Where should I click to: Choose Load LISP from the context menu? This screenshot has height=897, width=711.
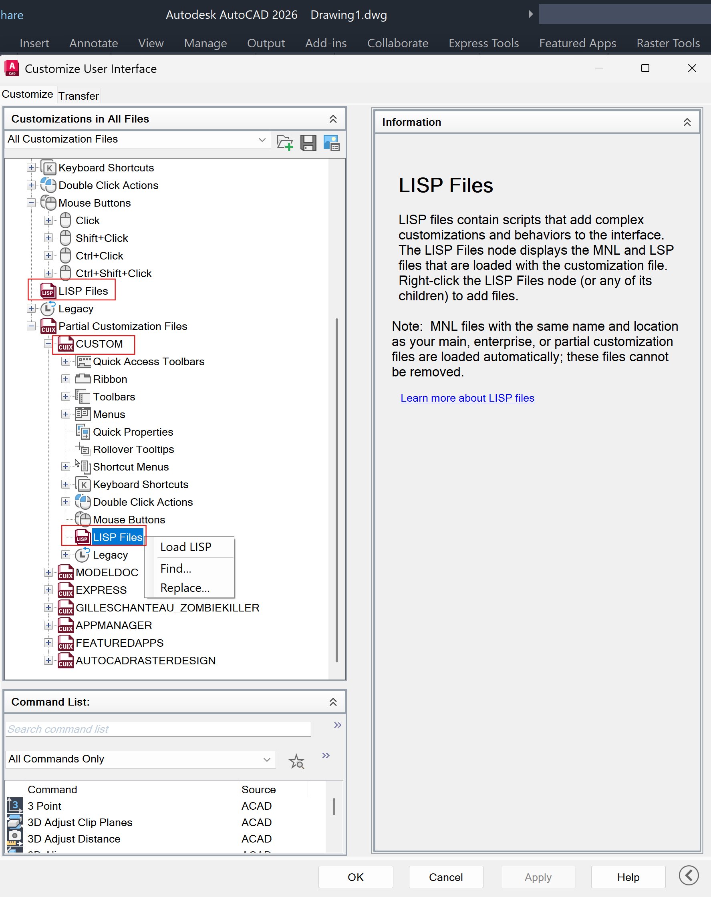[185, 547]
